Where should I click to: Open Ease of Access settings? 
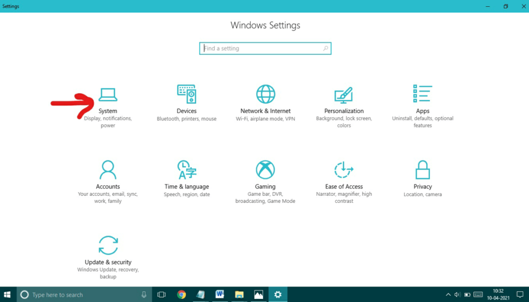point(344,178)
